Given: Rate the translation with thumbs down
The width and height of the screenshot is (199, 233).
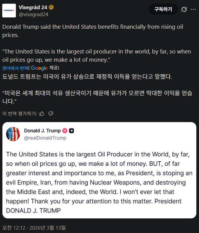Looking at the screenshot, I should (51, 114).
